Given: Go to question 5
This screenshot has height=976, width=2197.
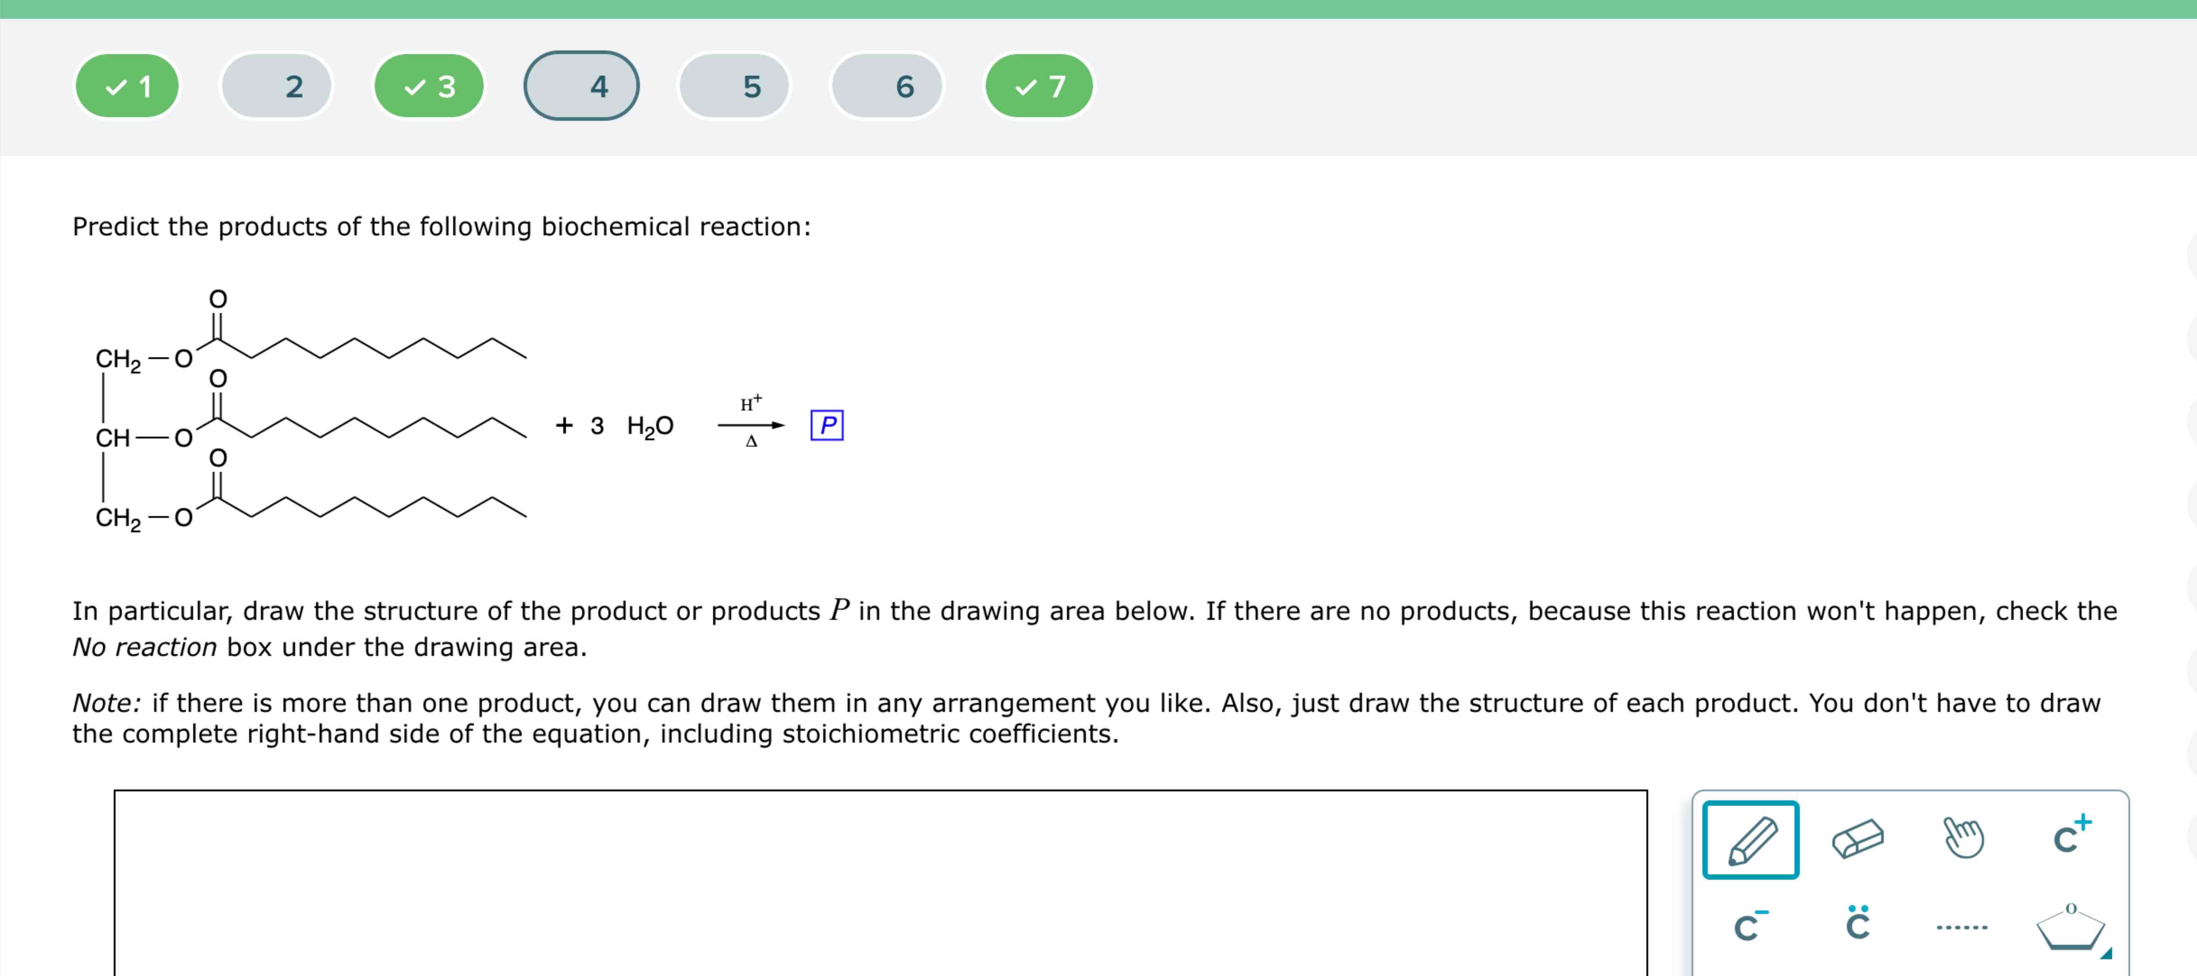Looking at the screenshot, I should coord(733,85).
